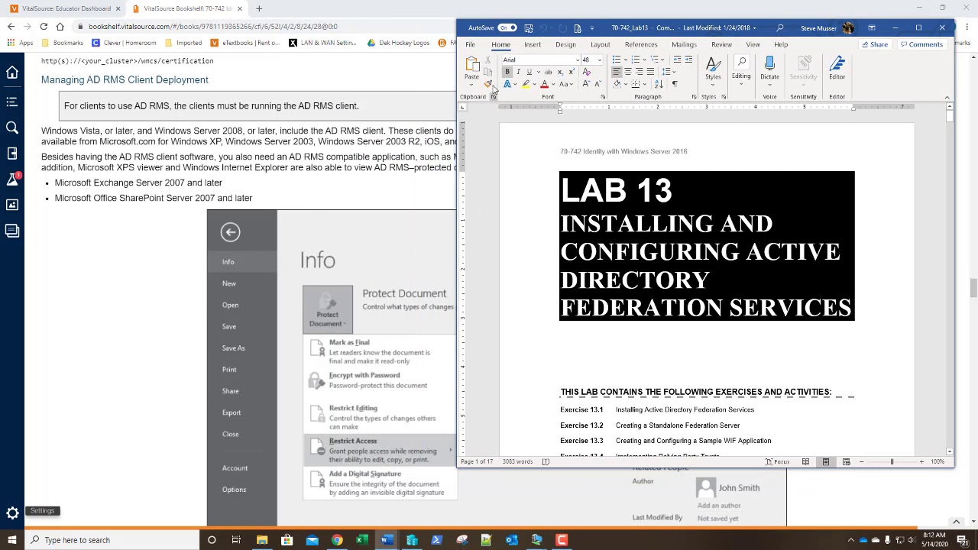Align text left in Paragraph group
This screenshot has width=978, height=550.
[x=617, y=72]
